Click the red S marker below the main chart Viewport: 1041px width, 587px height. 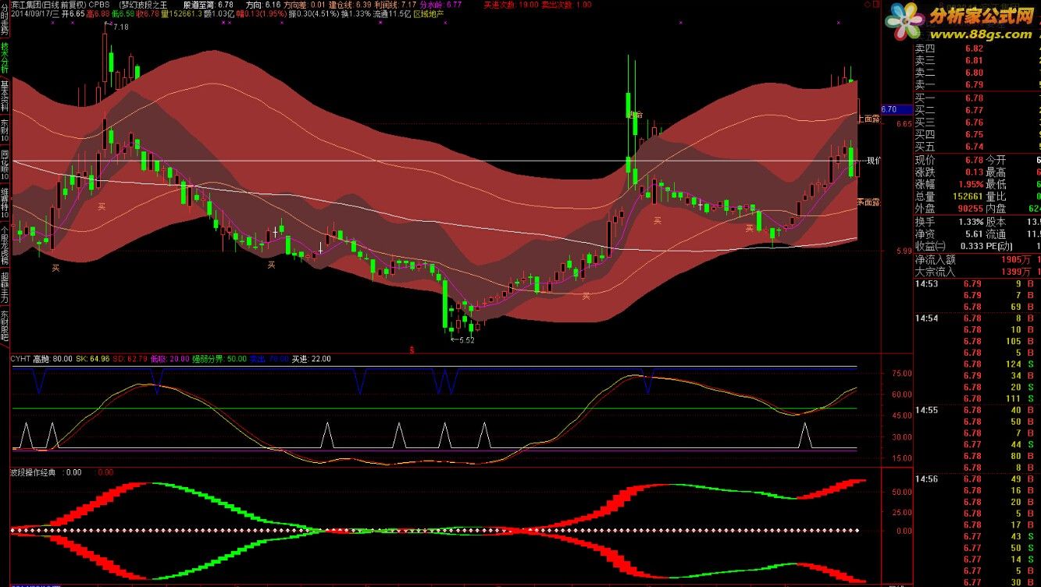click(412, 350)
